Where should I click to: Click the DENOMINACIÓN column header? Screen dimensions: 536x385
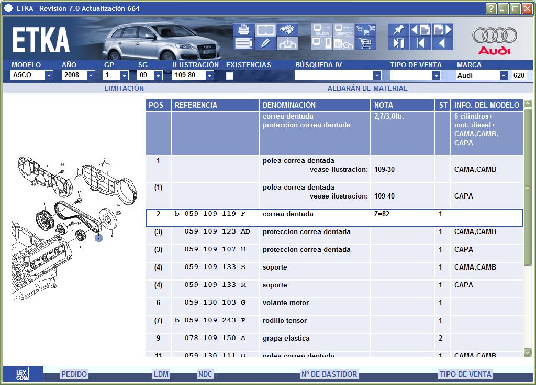point(315,105)
